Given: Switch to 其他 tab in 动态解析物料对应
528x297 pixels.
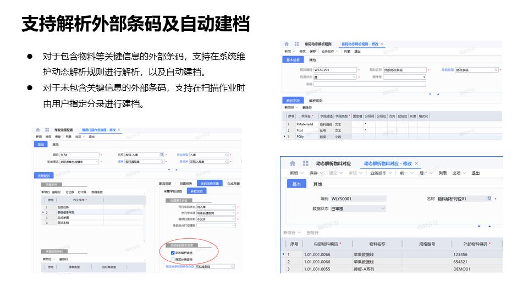Looking at the screenshot, I should [x=317, y=184].
